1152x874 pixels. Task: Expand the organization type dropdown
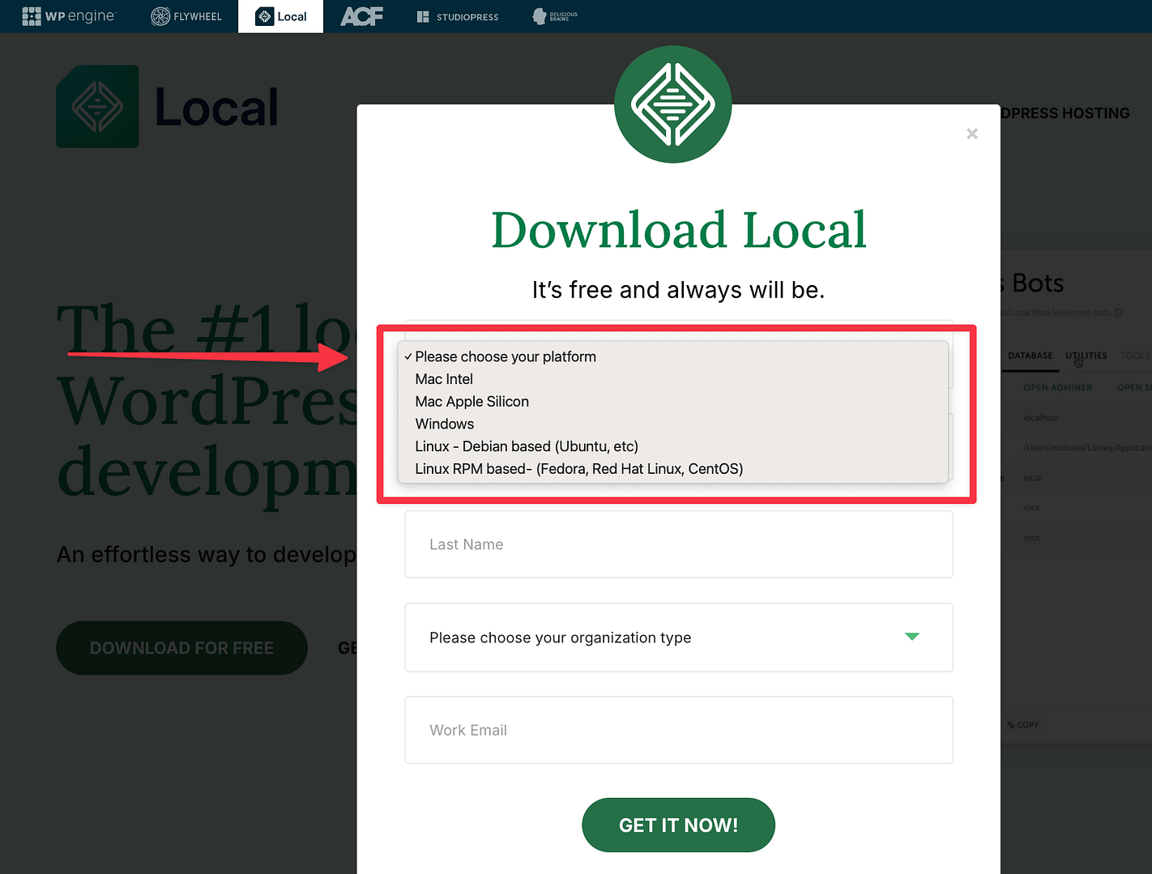click(x=678, y=637)
